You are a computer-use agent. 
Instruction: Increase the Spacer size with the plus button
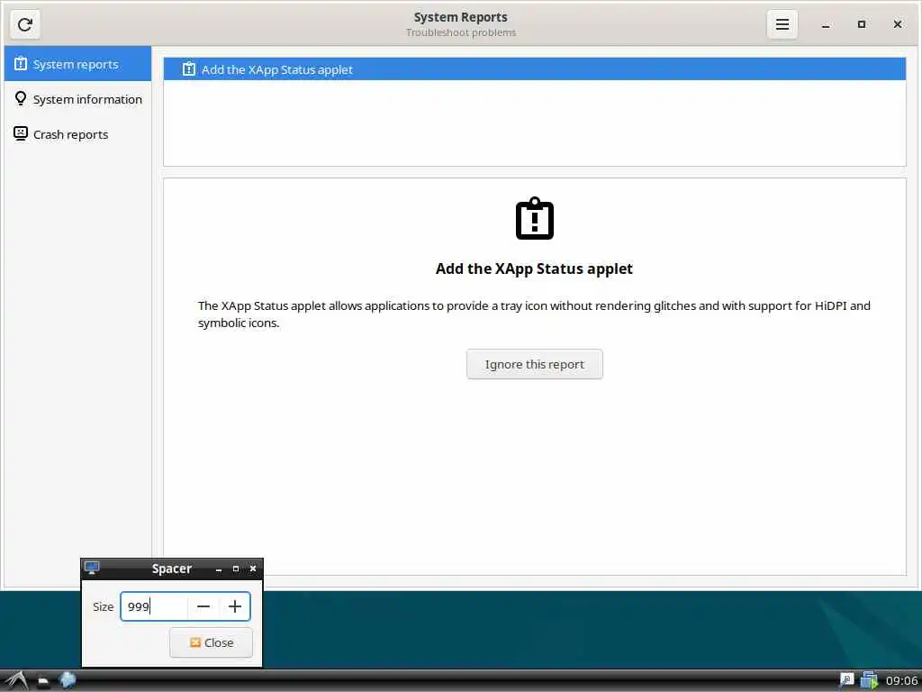click(235, 606)
